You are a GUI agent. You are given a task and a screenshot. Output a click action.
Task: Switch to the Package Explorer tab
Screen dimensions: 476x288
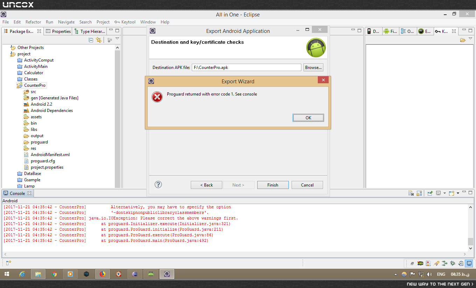pyautogui.click(x=22, y=31)
